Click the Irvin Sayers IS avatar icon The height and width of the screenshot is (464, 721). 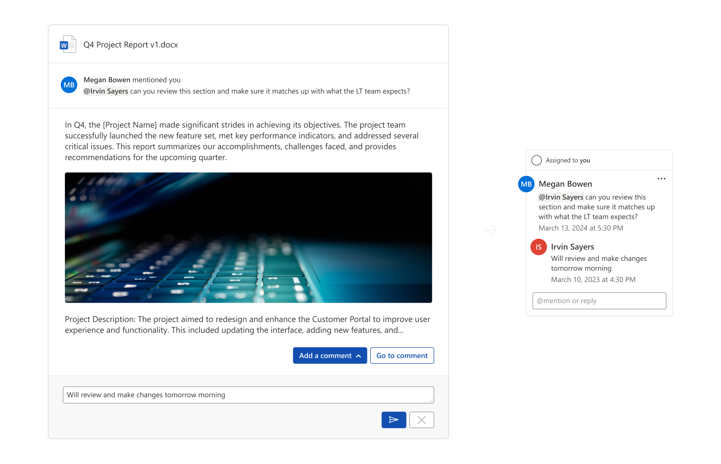540,246
